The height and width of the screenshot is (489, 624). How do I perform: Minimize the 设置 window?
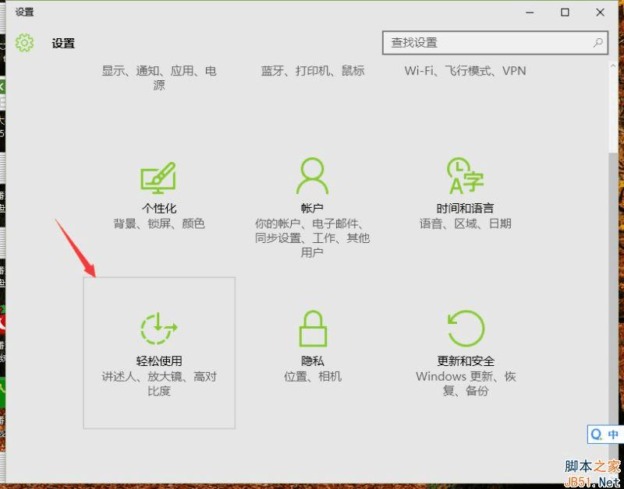click(530, 12)
